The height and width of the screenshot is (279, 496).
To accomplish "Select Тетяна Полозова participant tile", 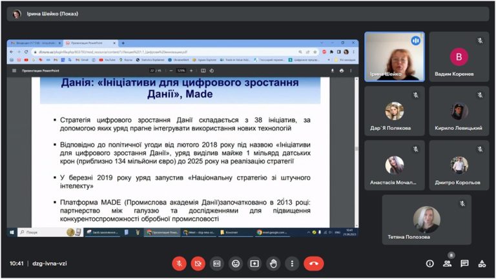I will pos(427,220).
